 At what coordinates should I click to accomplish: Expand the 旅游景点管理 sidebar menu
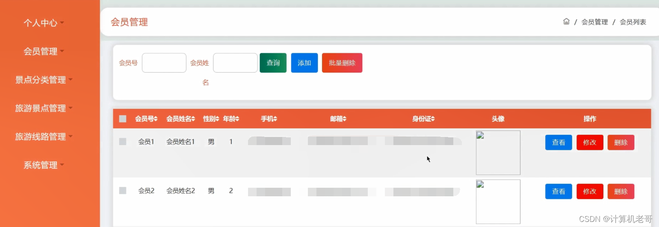[44, 108]
